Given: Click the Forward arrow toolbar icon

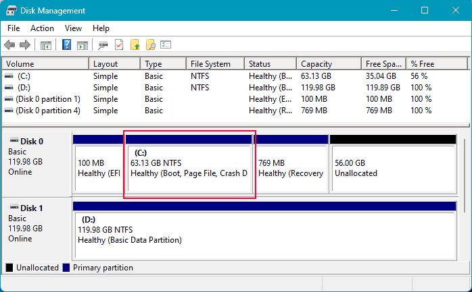Looking at the screenshot, I should click(x=25, y=45).
